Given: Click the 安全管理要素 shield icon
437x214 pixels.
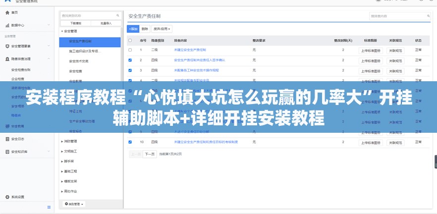Looking at the screenshot, I should click(7, 46).
